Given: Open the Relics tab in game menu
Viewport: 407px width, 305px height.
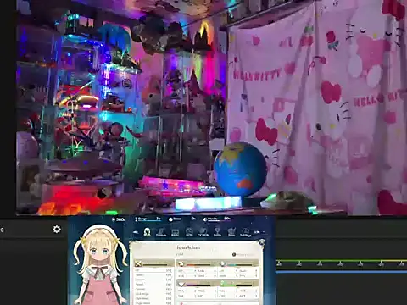Looking at the screenshot, I should point(176,232).
